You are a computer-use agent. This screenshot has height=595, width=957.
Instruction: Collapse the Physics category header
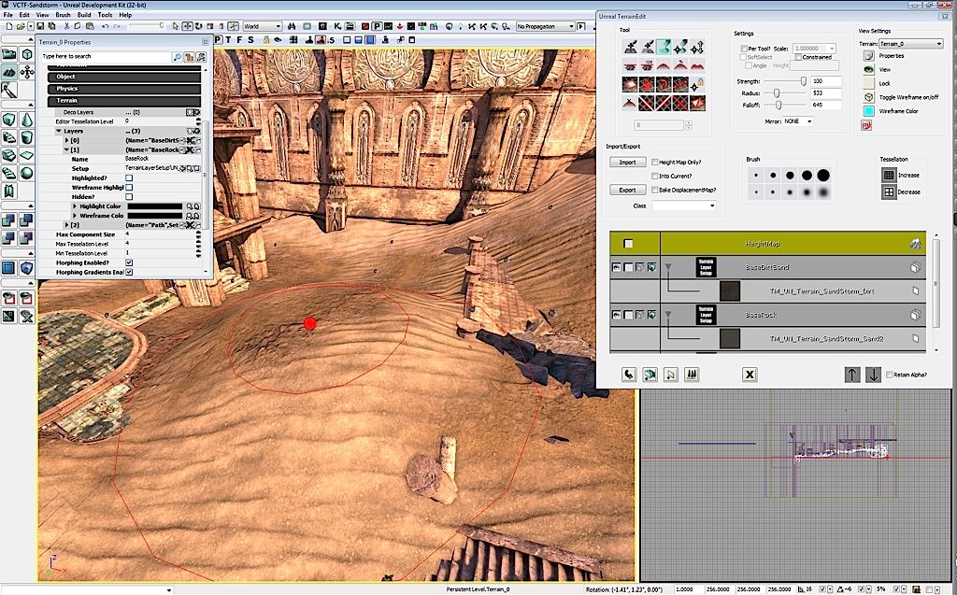tap(124, 89)
